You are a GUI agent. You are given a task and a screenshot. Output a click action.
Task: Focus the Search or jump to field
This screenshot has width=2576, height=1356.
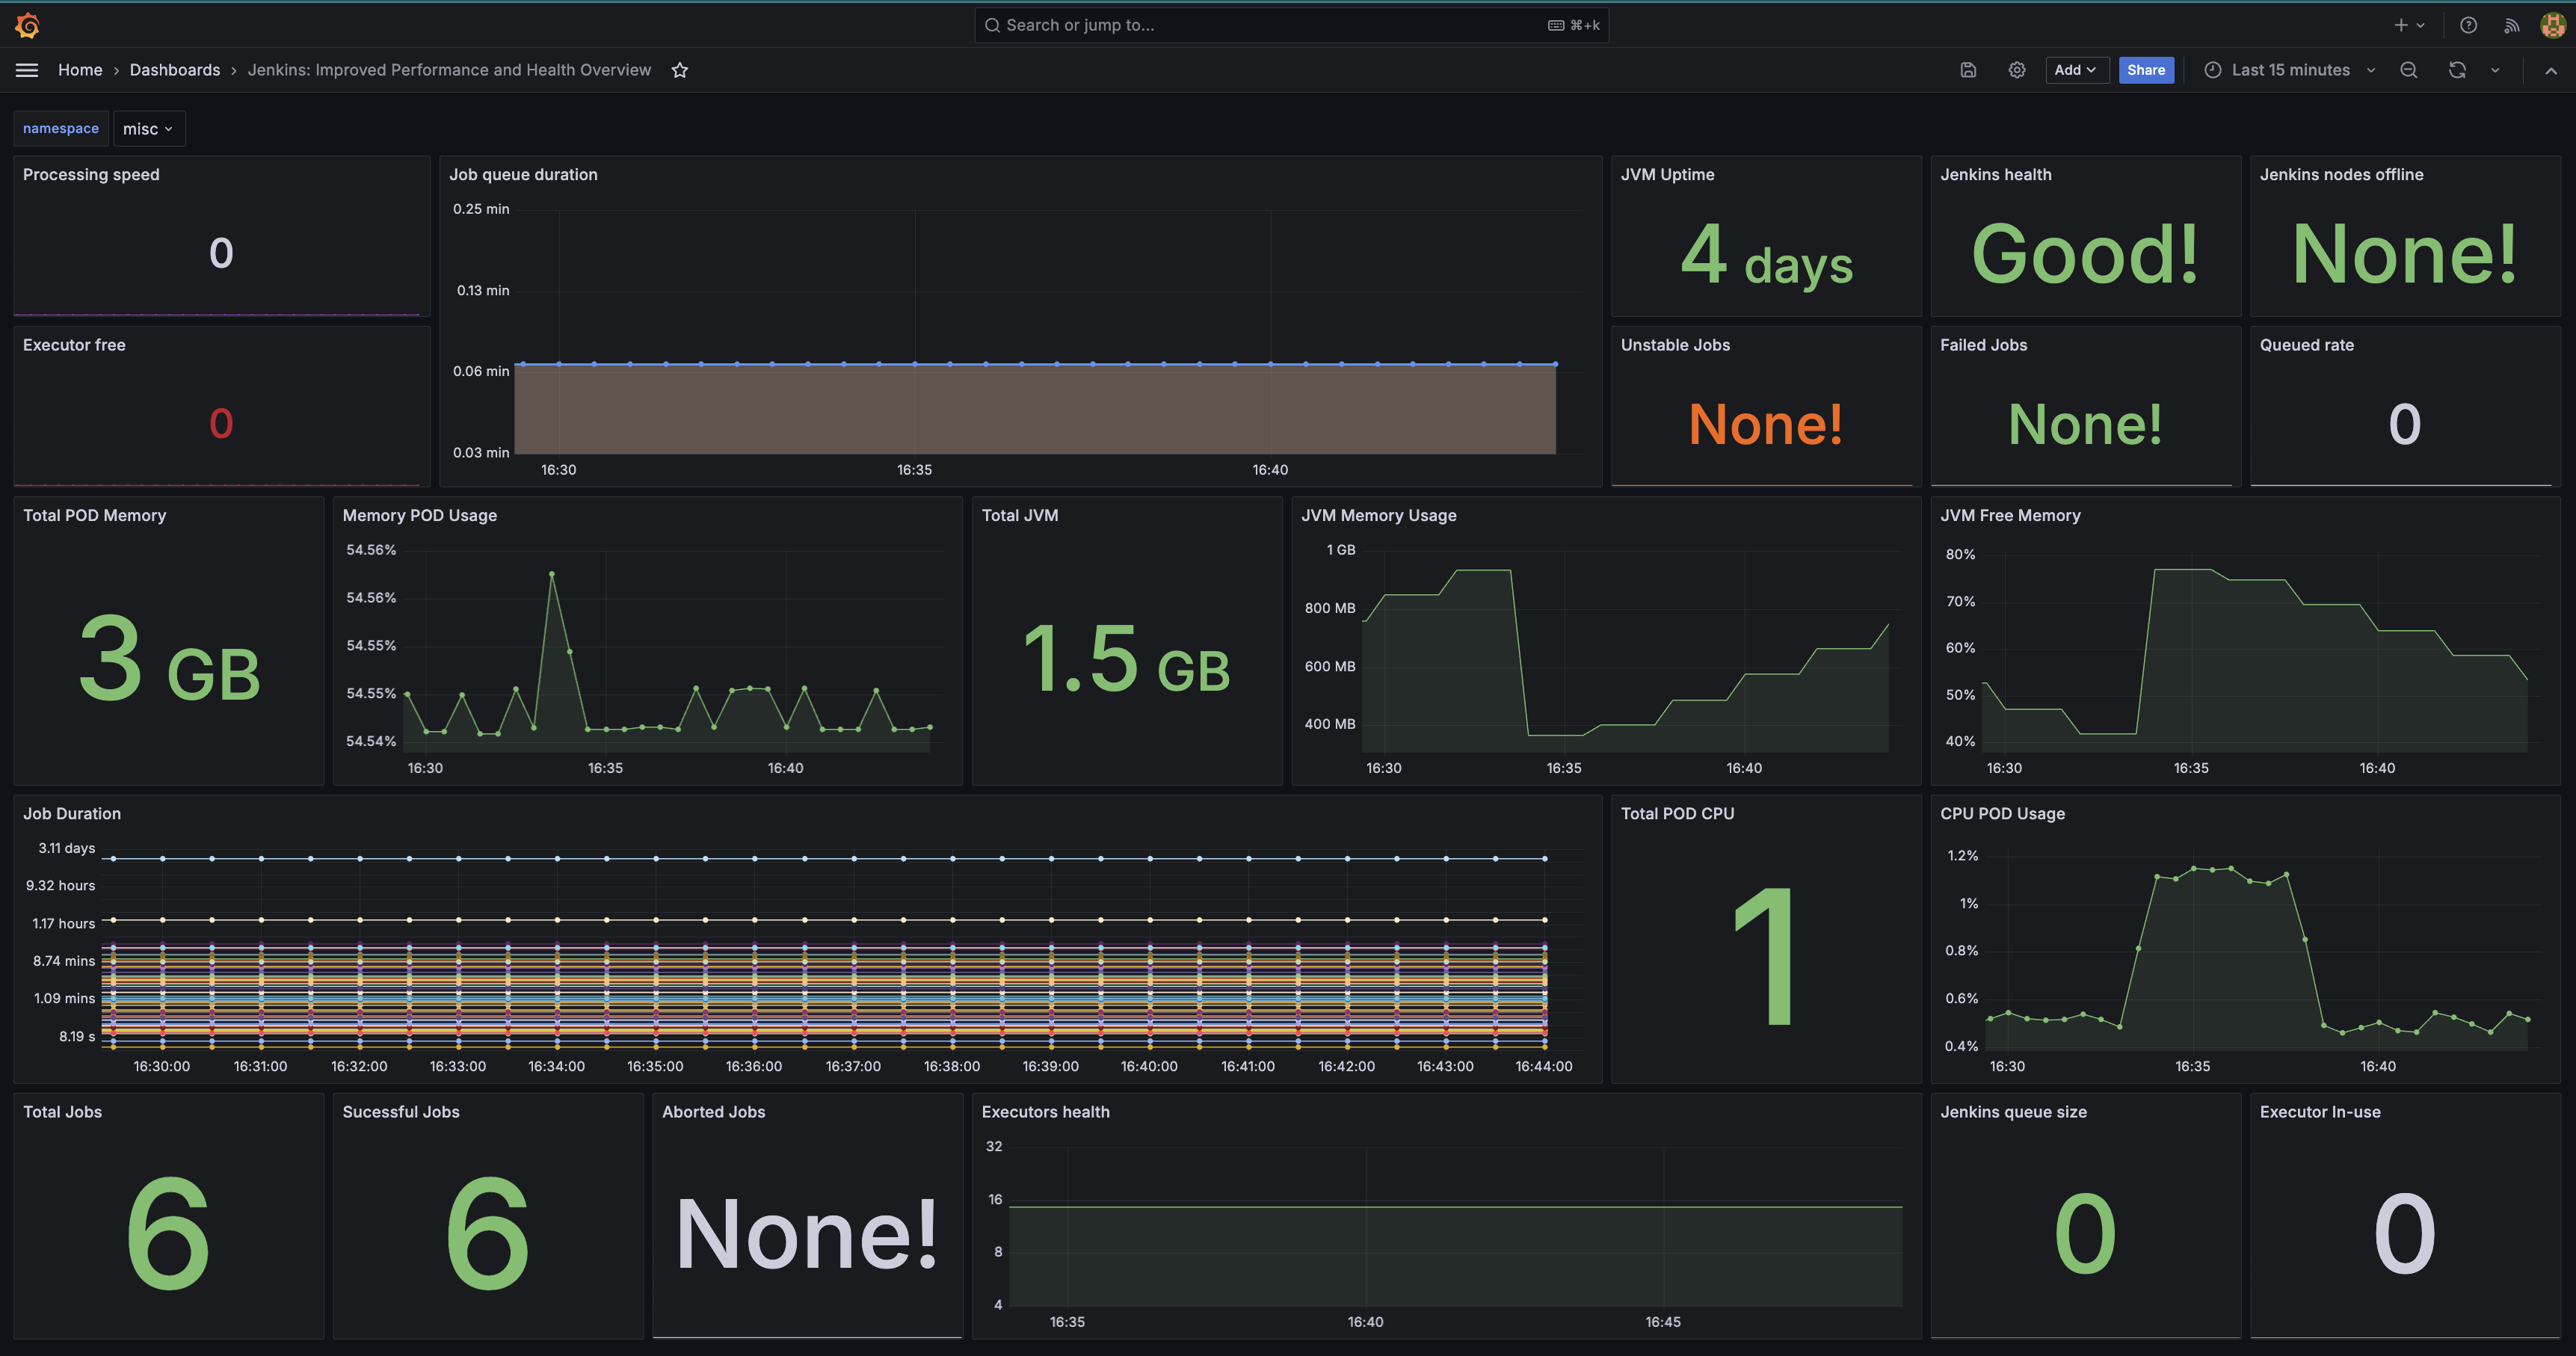(1291, 25)
